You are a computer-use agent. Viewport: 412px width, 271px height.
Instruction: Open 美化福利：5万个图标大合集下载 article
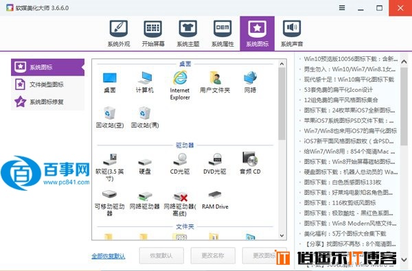[x=345, y=234]
